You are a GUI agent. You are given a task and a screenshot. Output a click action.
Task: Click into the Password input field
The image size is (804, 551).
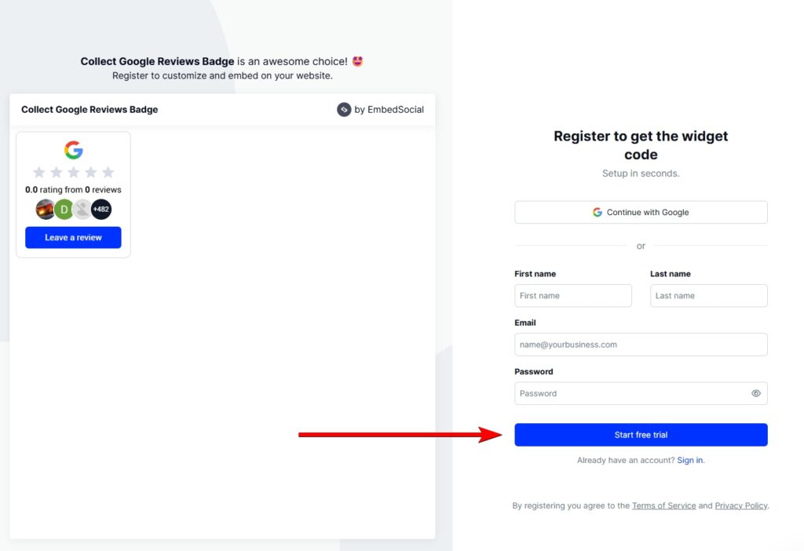point(628,393)
